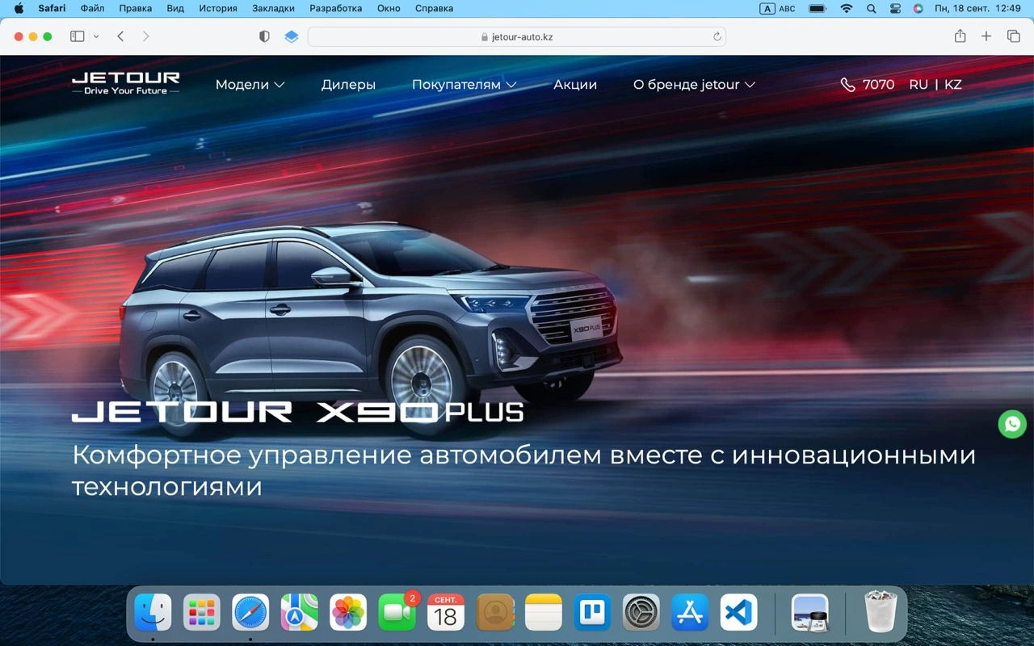1034x646 pixels.
Task: Open App Store from the Dock
Action: pos(690,612)
